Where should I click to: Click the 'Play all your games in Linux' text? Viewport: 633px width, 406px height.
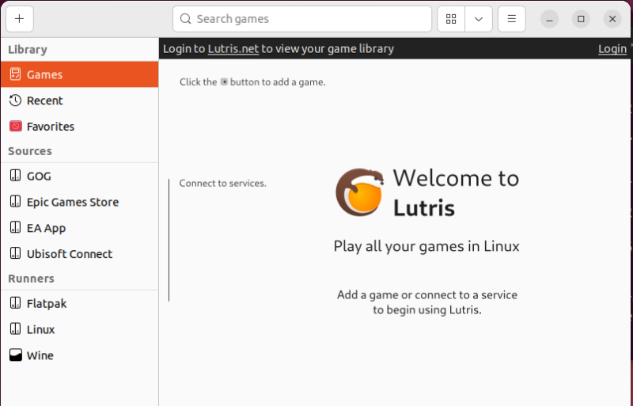(x=426, y=246)
